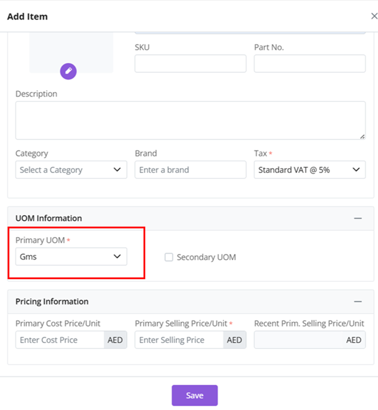This screenshot has height=410, width=378.
Task: Open the Select a Category dropdown
Action: coord(71,170)
